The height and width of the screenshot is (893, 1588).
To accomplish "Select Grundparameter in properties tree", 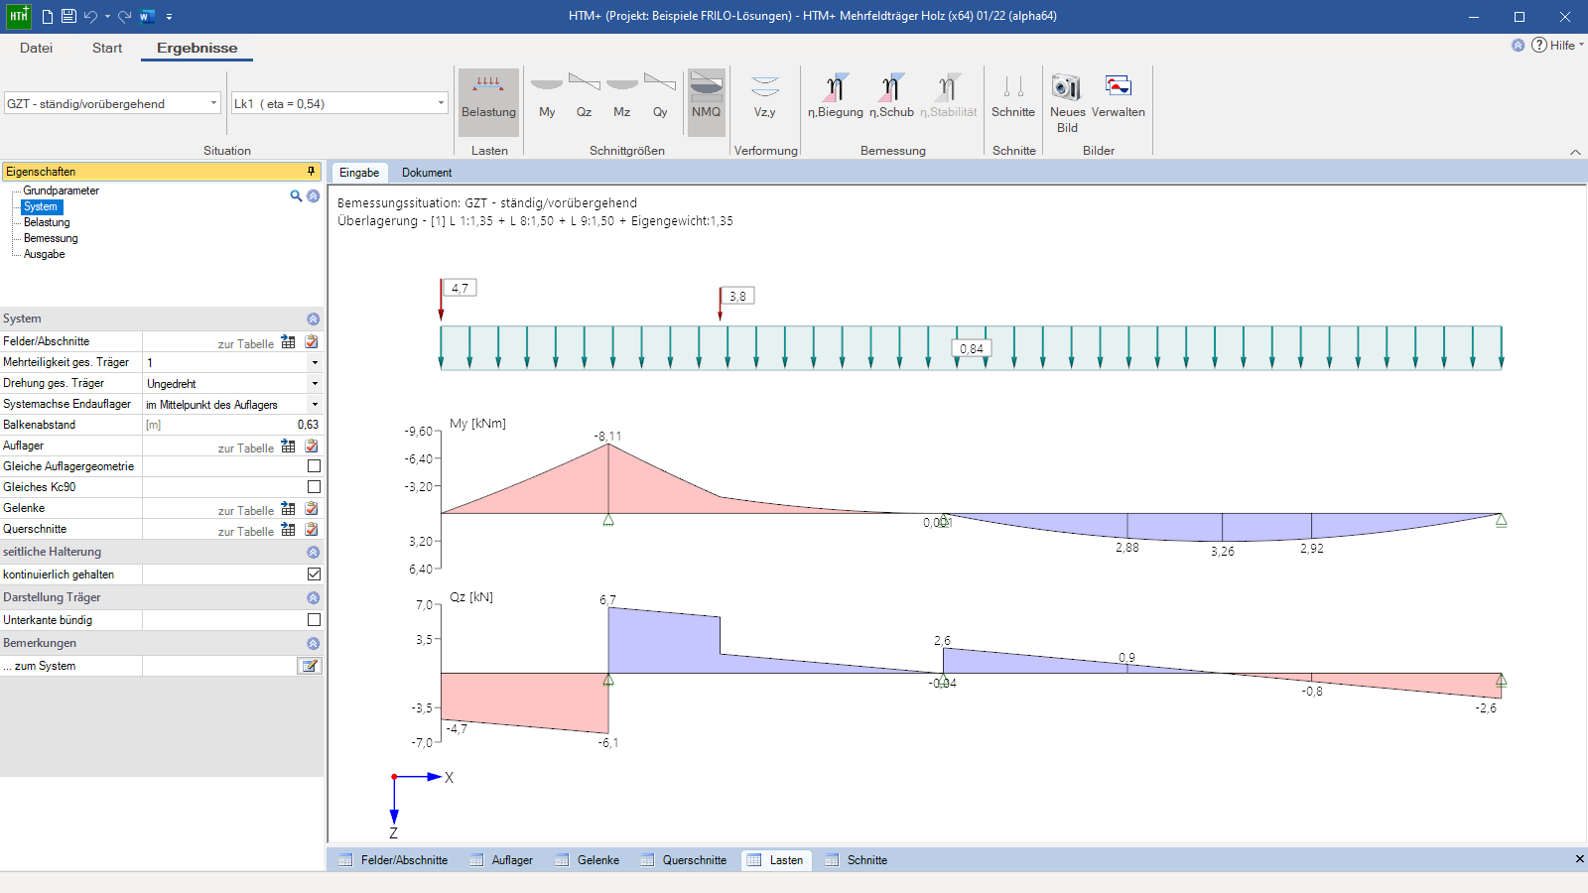I will pyautogui.click(x=61, y=191).
